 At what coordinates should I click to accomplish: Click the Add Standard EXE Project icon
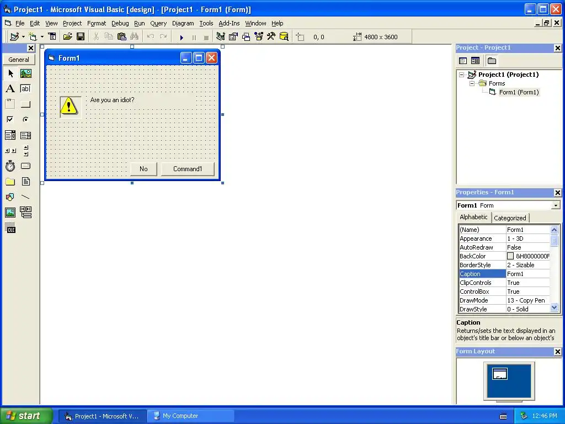(x=14, y=36)
